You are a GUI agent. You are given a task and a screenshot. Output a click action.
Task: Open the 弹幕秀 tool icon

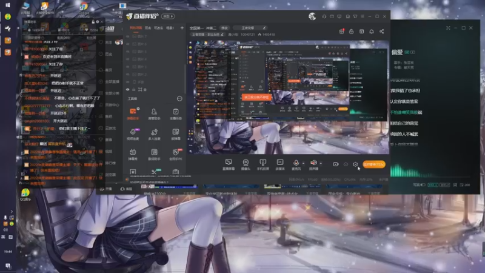[133, 154]
